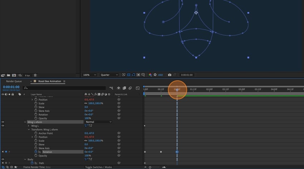The image size is (304, 169).
Task: Collapse Transform: Wing L xform
Action: 29,130
